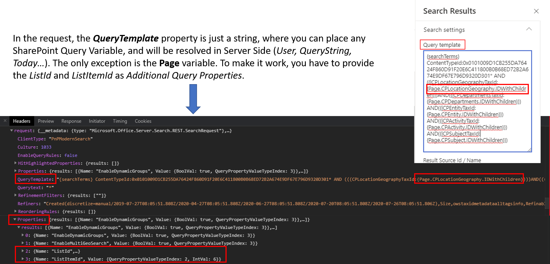
Task: Select the ClientType PnPModernSearch line
Action: [x=55, y=139]
